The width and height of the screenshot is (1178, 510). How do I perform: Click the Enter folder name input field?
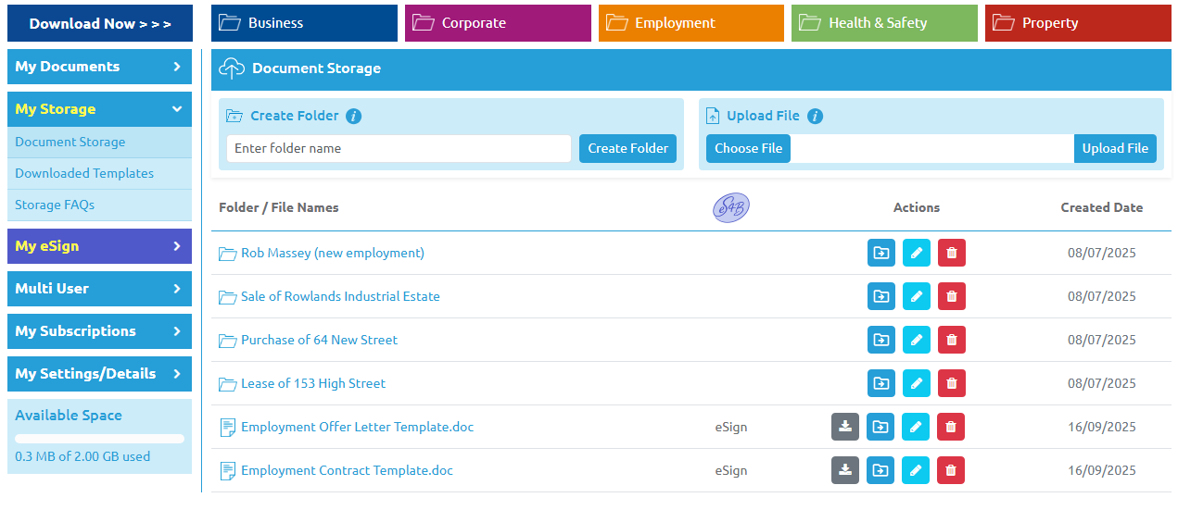coord(399,148)
